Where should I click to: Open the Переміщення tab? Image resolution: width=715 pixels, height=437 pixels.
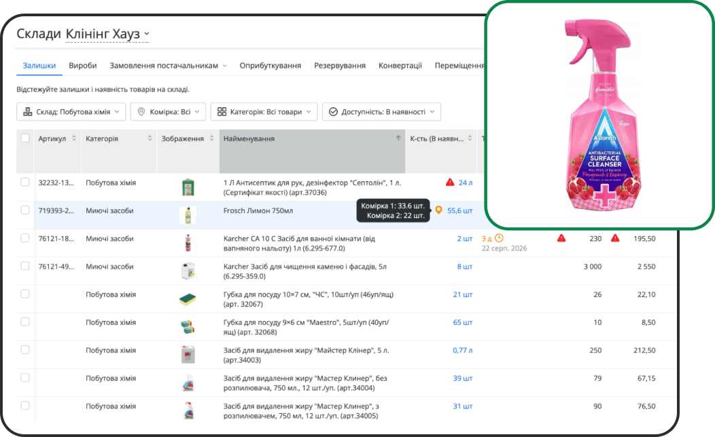click(x=459, y=66)
